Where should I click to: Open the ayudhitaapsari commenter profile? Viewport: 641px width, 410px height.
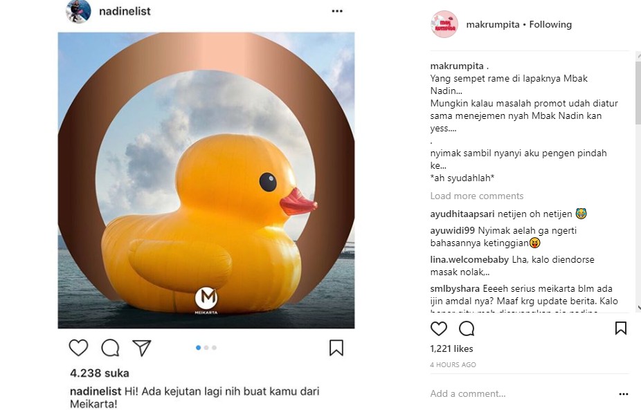click(462, 214)
